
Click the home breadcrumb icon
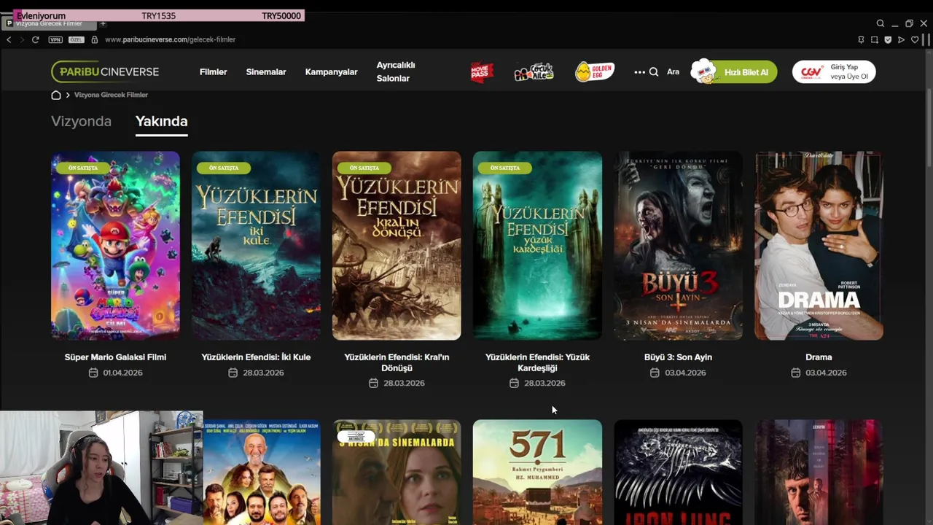pyautogui.click(x=56, y=95)
